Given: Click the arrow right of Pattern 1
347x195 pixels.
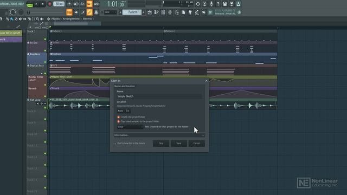Looking at the screenshot, I should 144,12.
